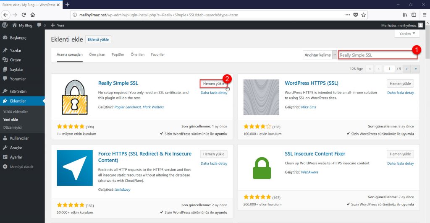Click the browser forward arrow
430x223 pixels.
point(15,15)
